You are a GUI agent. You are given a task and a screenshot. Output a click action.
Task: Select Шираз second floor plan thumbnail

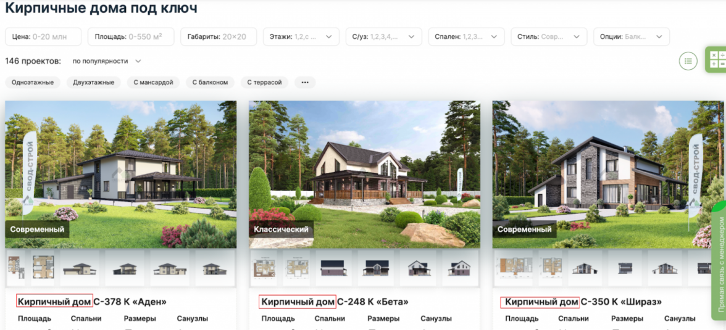(x=551, y=268)
